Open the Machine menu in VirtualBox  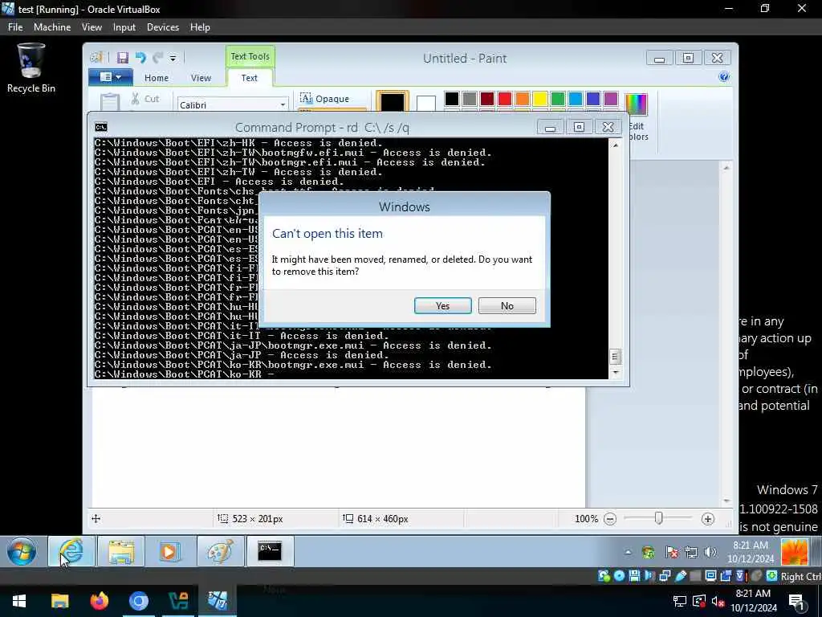[x=52, y=27]
